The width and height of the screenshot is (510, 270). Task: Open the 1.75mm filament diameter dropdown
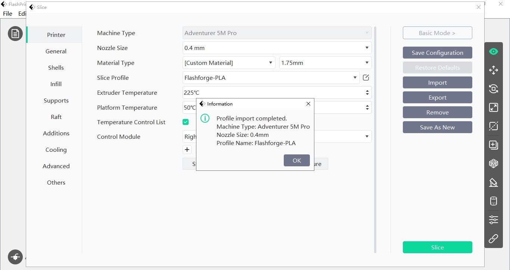click(x=326, y=63)
